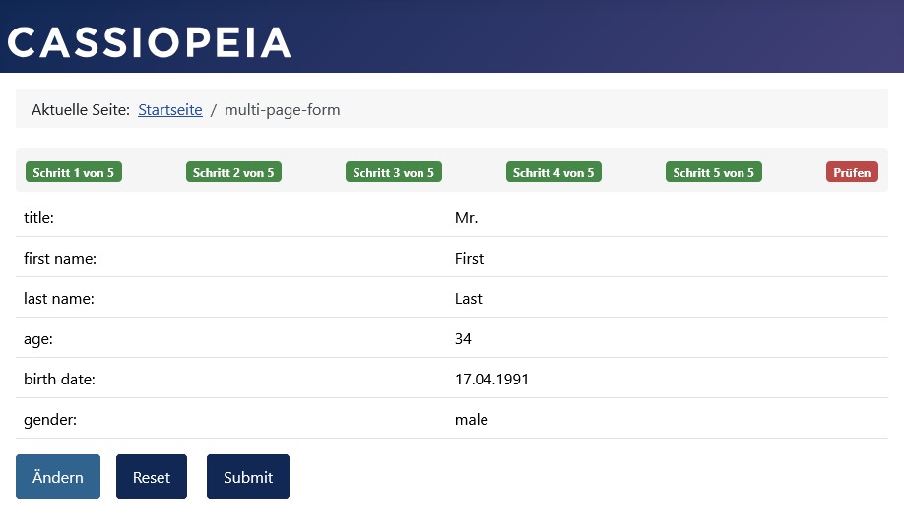Click the multi-page-form breadcrumb text
Viewport: 904px width, 531px height.
pyautogui.click(x=283, y=110)
